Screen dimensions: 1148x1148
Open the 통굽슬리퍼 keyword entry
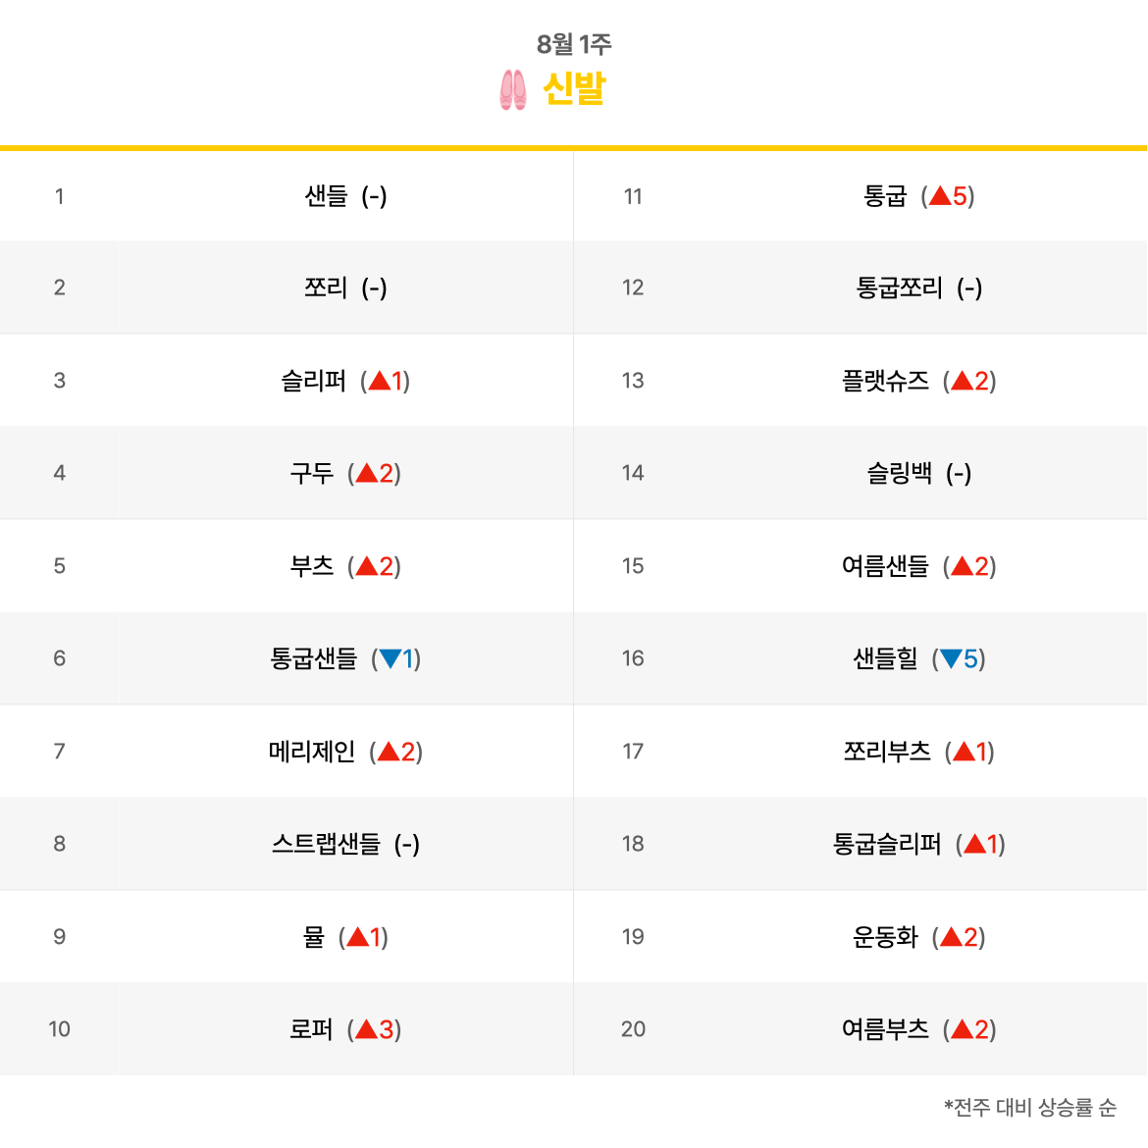887,844
